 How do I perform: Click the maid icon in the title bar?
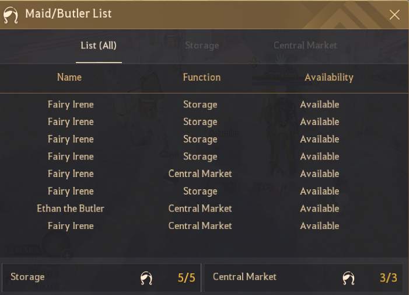tap(11, 15)
